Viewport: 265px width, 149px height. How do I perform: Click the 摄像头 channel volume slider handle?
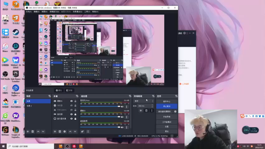[x=119, y=117]
